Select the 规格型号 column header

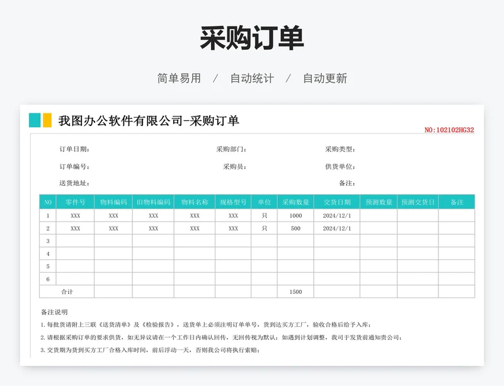(233, 202)
